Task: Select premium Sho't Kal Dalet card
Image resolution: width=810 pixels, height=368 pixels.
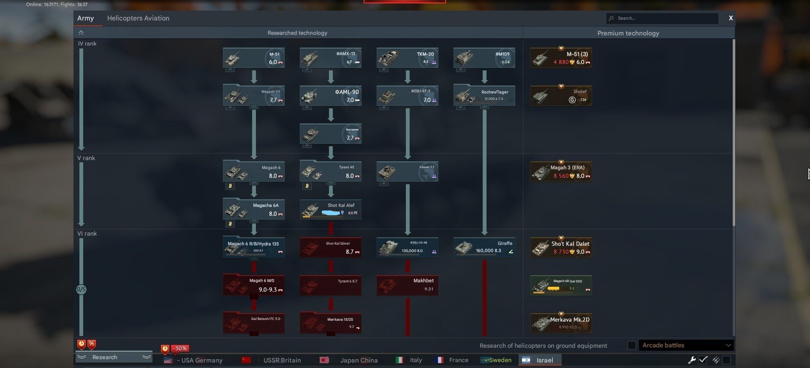Action: [x=561, y=247]
